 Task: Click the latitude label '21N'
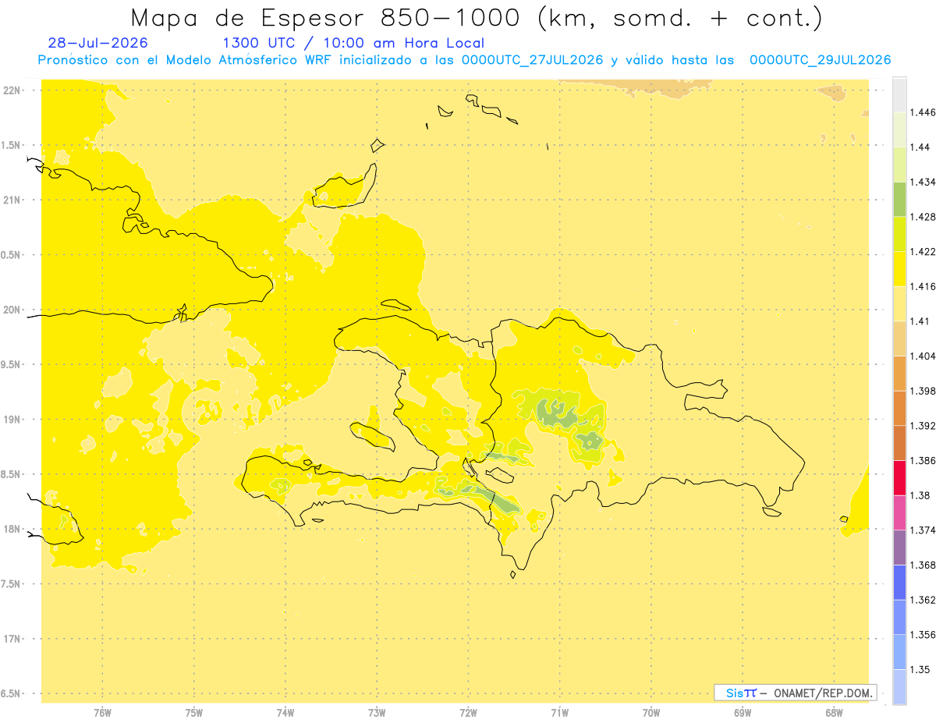coord(12,200)
